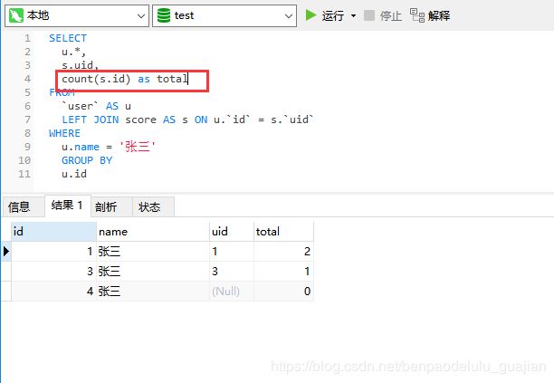This screenshot has width=554, height=383.
Task: Switch to the 剖析 tab
Action: pos(111,206)
